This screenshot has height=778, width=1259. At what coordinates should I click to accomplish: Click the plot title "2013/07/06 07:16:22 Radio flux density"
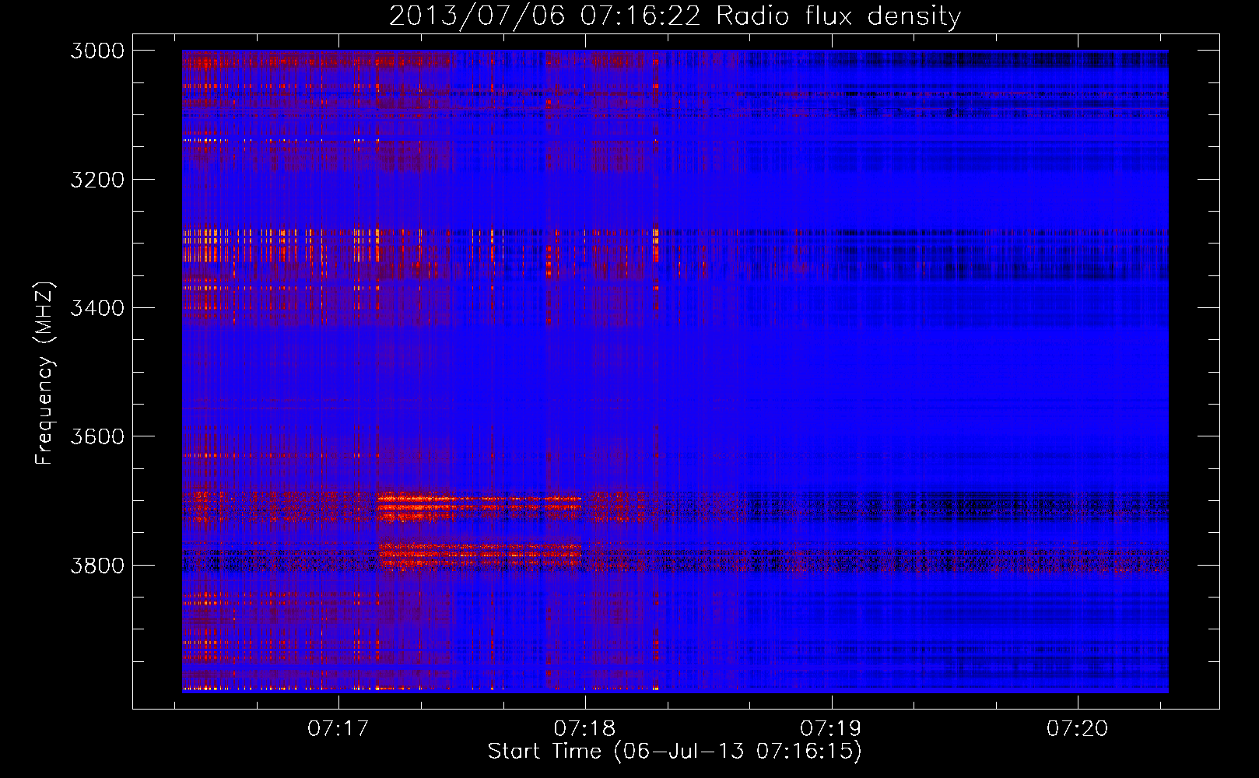click(675, 16)
